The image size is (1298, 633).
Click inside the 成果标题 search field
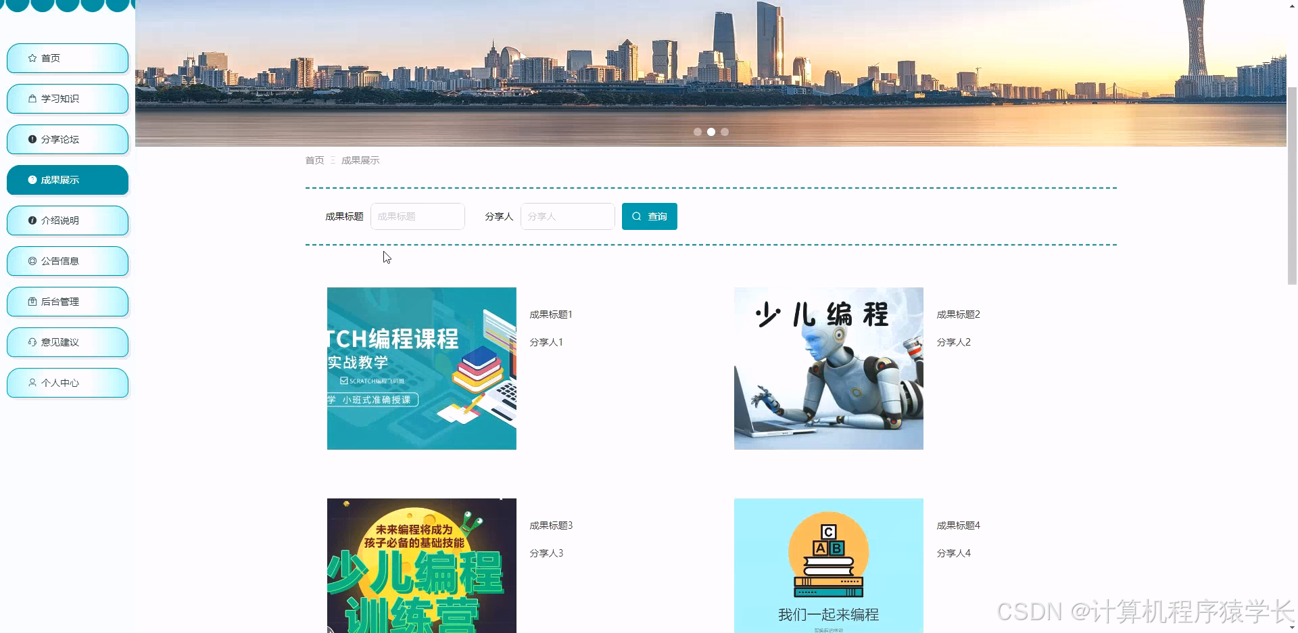[x=417, y=216]
